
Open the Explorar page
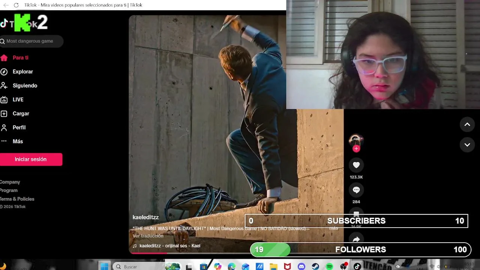pyautogui.click(x=23, y=72)
